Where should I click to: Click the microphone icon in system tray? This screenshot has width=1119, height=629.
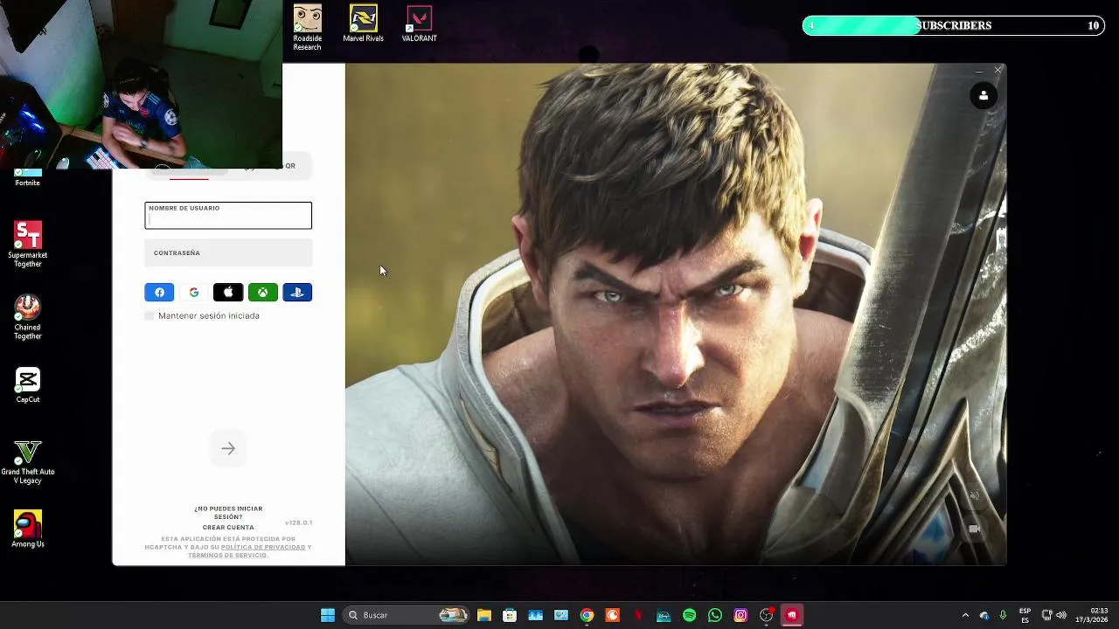[1003, 615]
